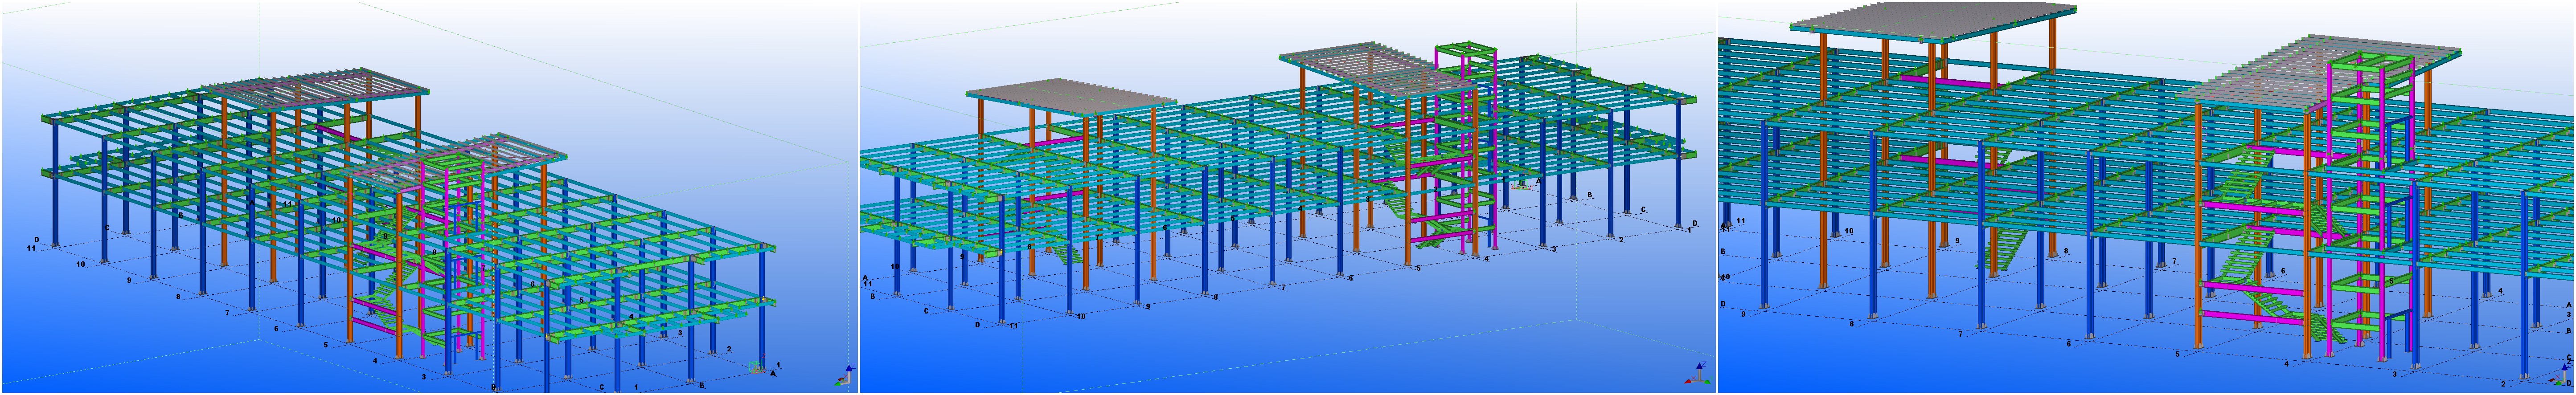Select grid label 8 past gridline D, middle view

click(x=1216, y=297)
